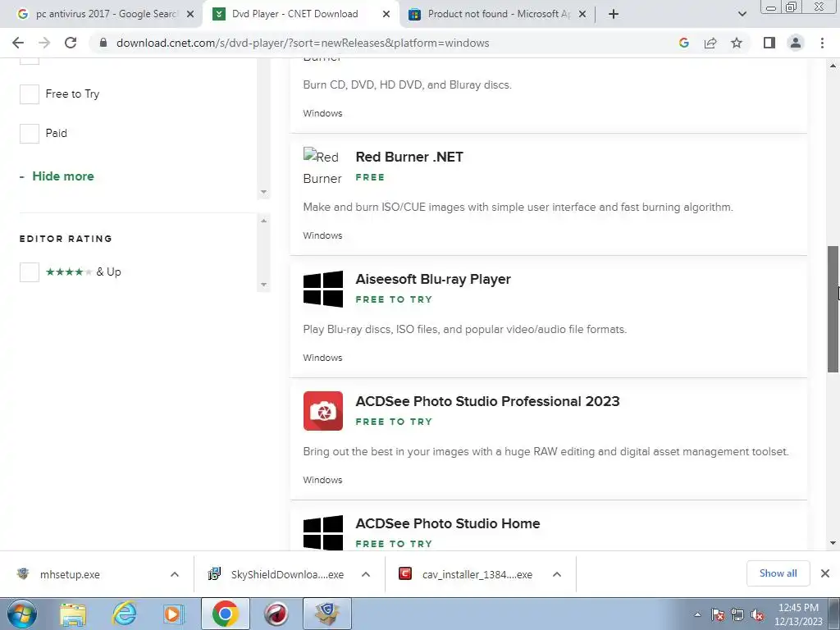
Task: Open mhsetup.exe downloaded file
Action: point(70,574)
